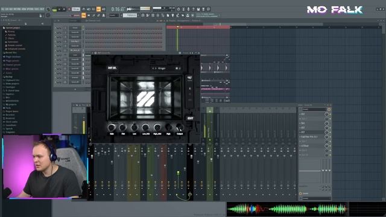Expand the Plugin database folder
This screenshot has height=217, width=386.
[13, 57]
